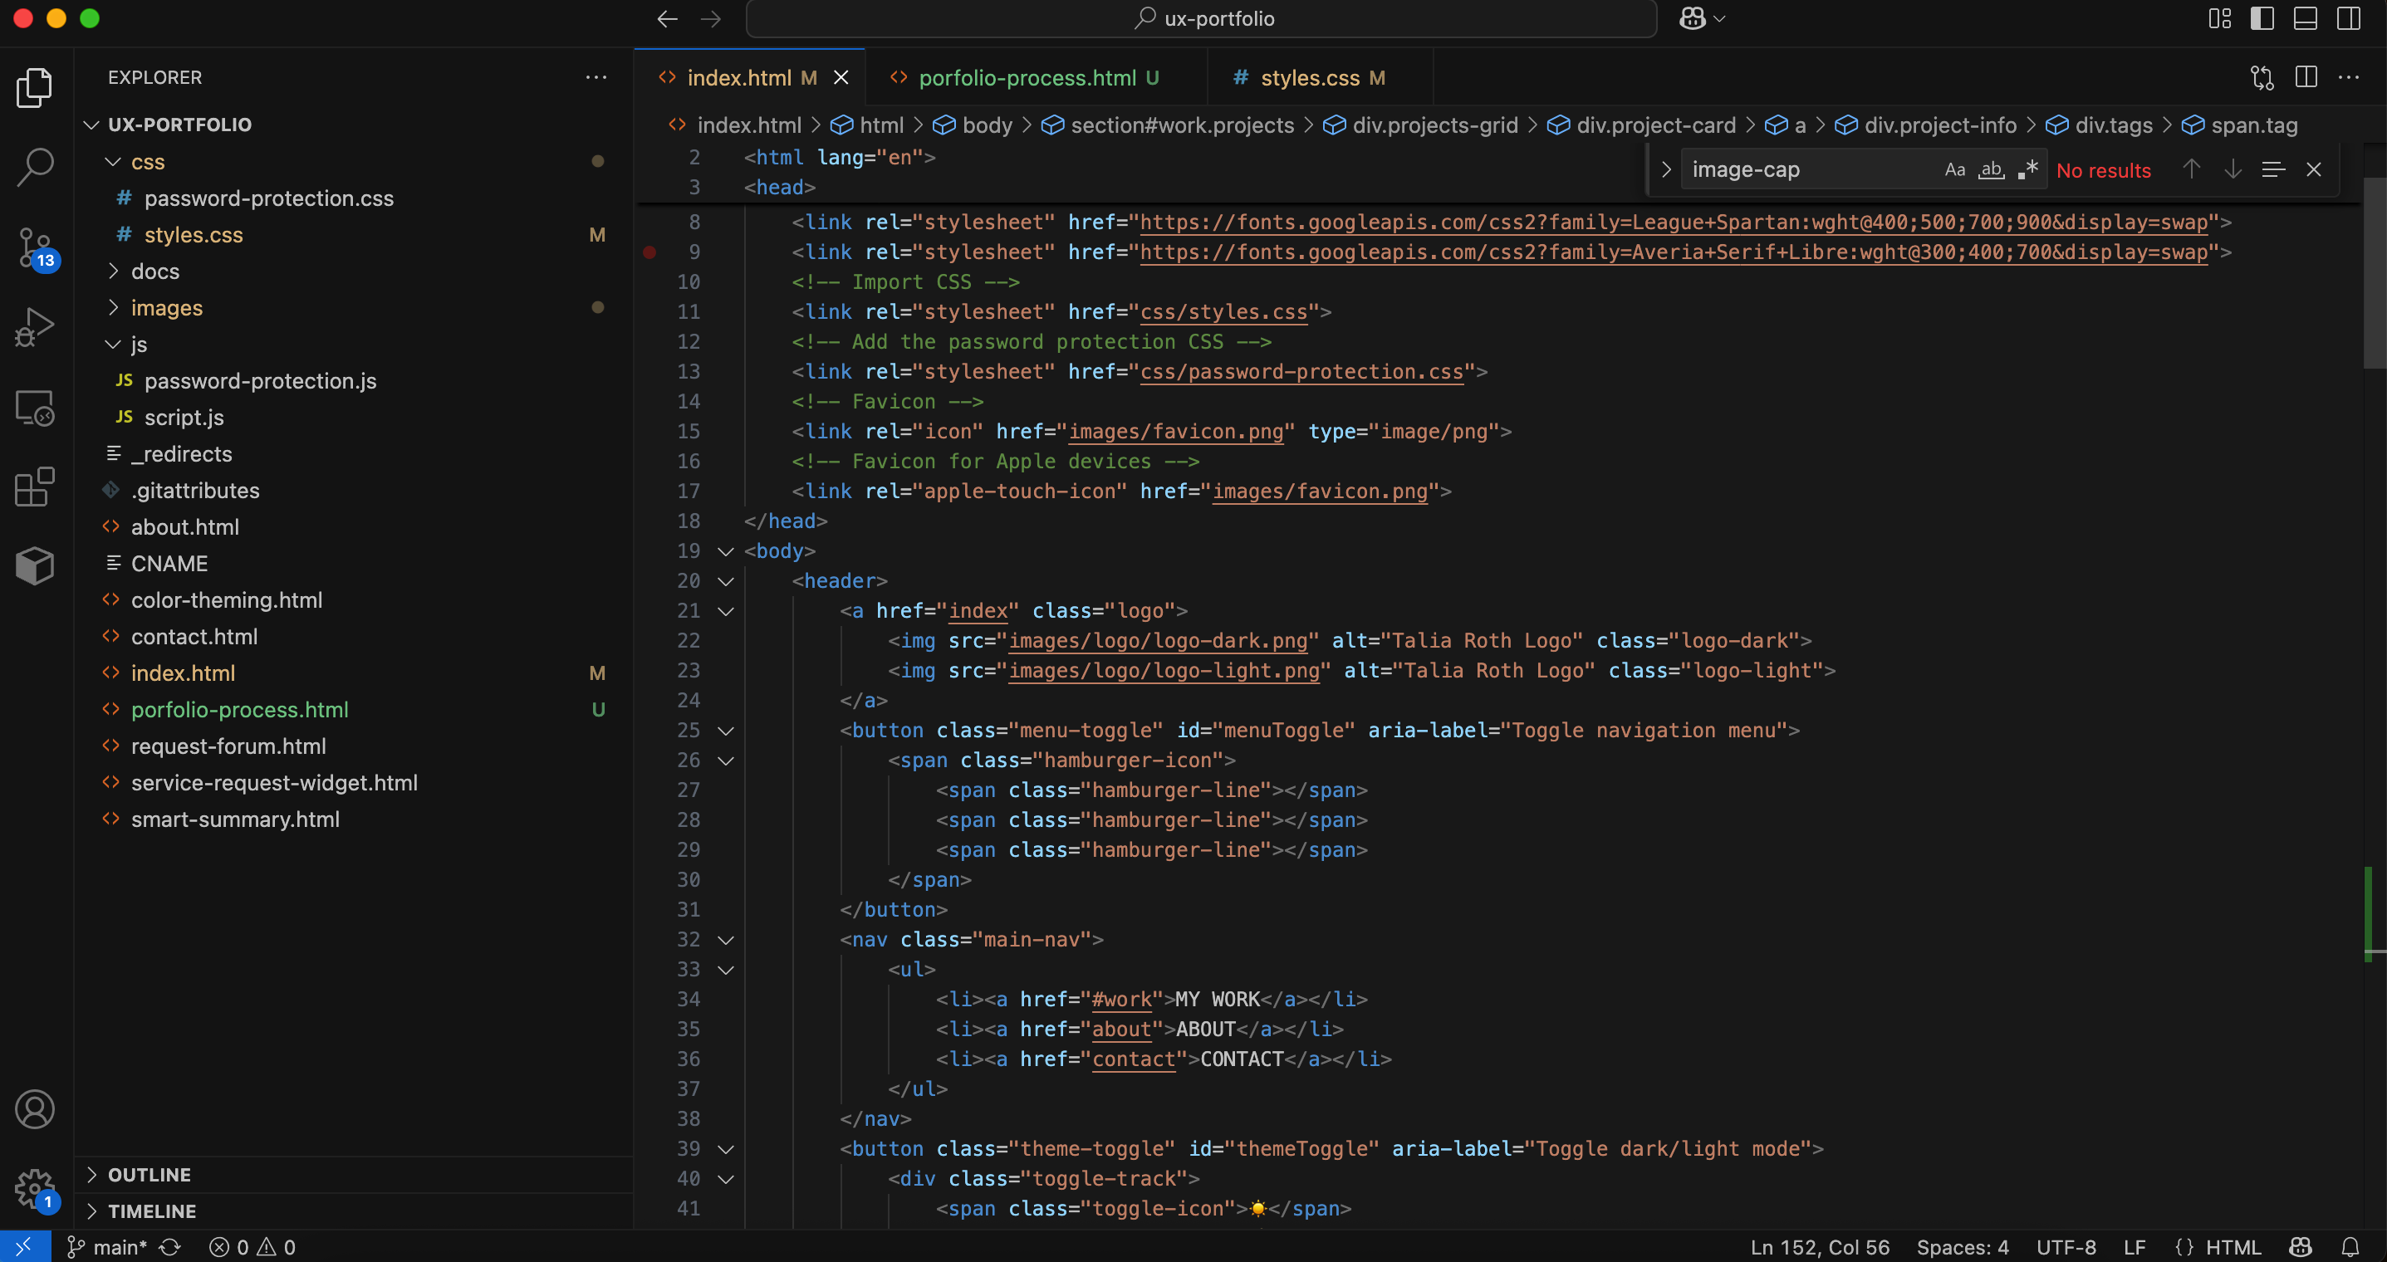Click Copilot status icon in status bar
The image size is (2387, 1262).
(2301, 1247)
